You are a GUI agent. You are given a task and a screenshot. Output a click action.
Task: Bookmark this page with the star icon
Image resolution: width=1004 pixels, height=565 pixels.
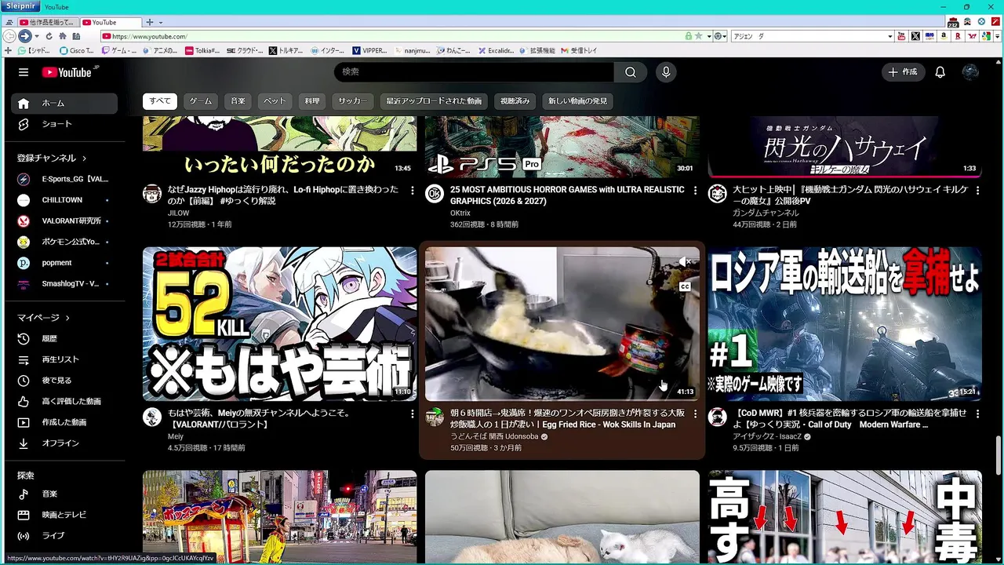pyautogui.click(x=699, y=36)
